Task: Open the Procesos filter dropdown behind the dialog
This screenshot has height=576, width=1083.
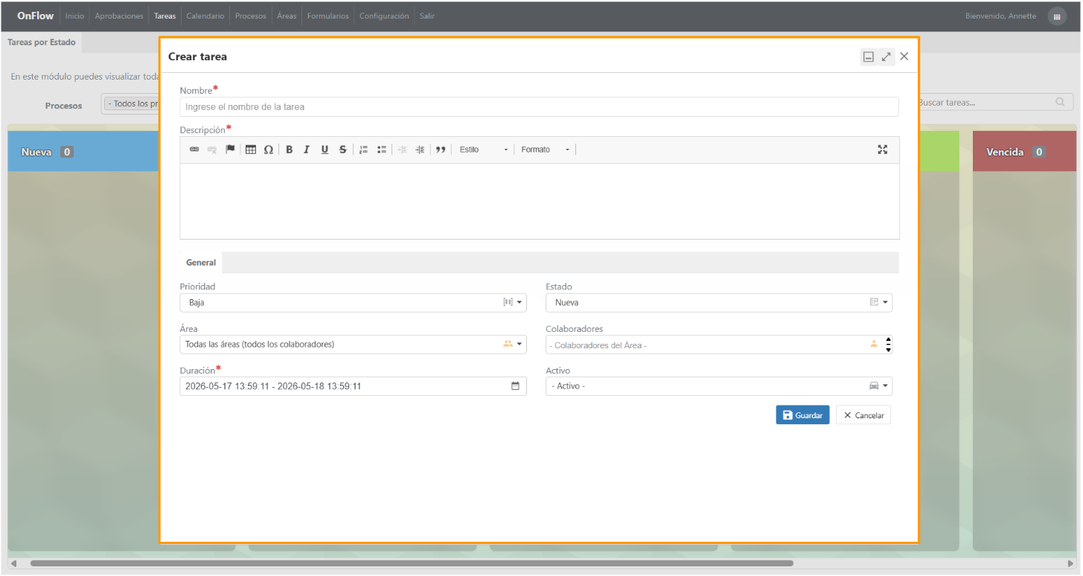Action: pyautogui.click(x=130, y=104)
